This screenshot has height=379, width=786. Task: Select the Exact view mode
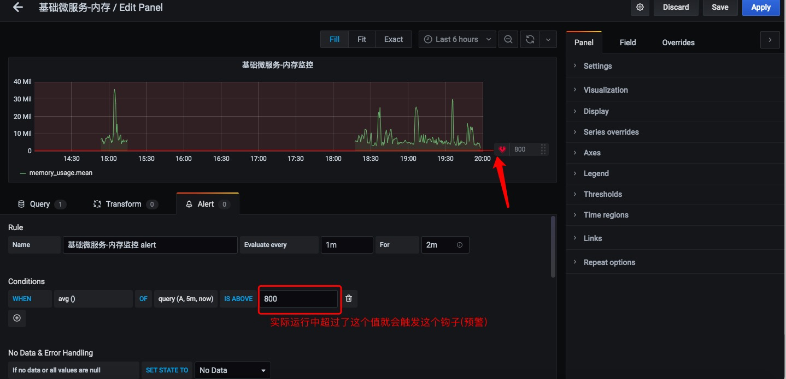[393, 39]
